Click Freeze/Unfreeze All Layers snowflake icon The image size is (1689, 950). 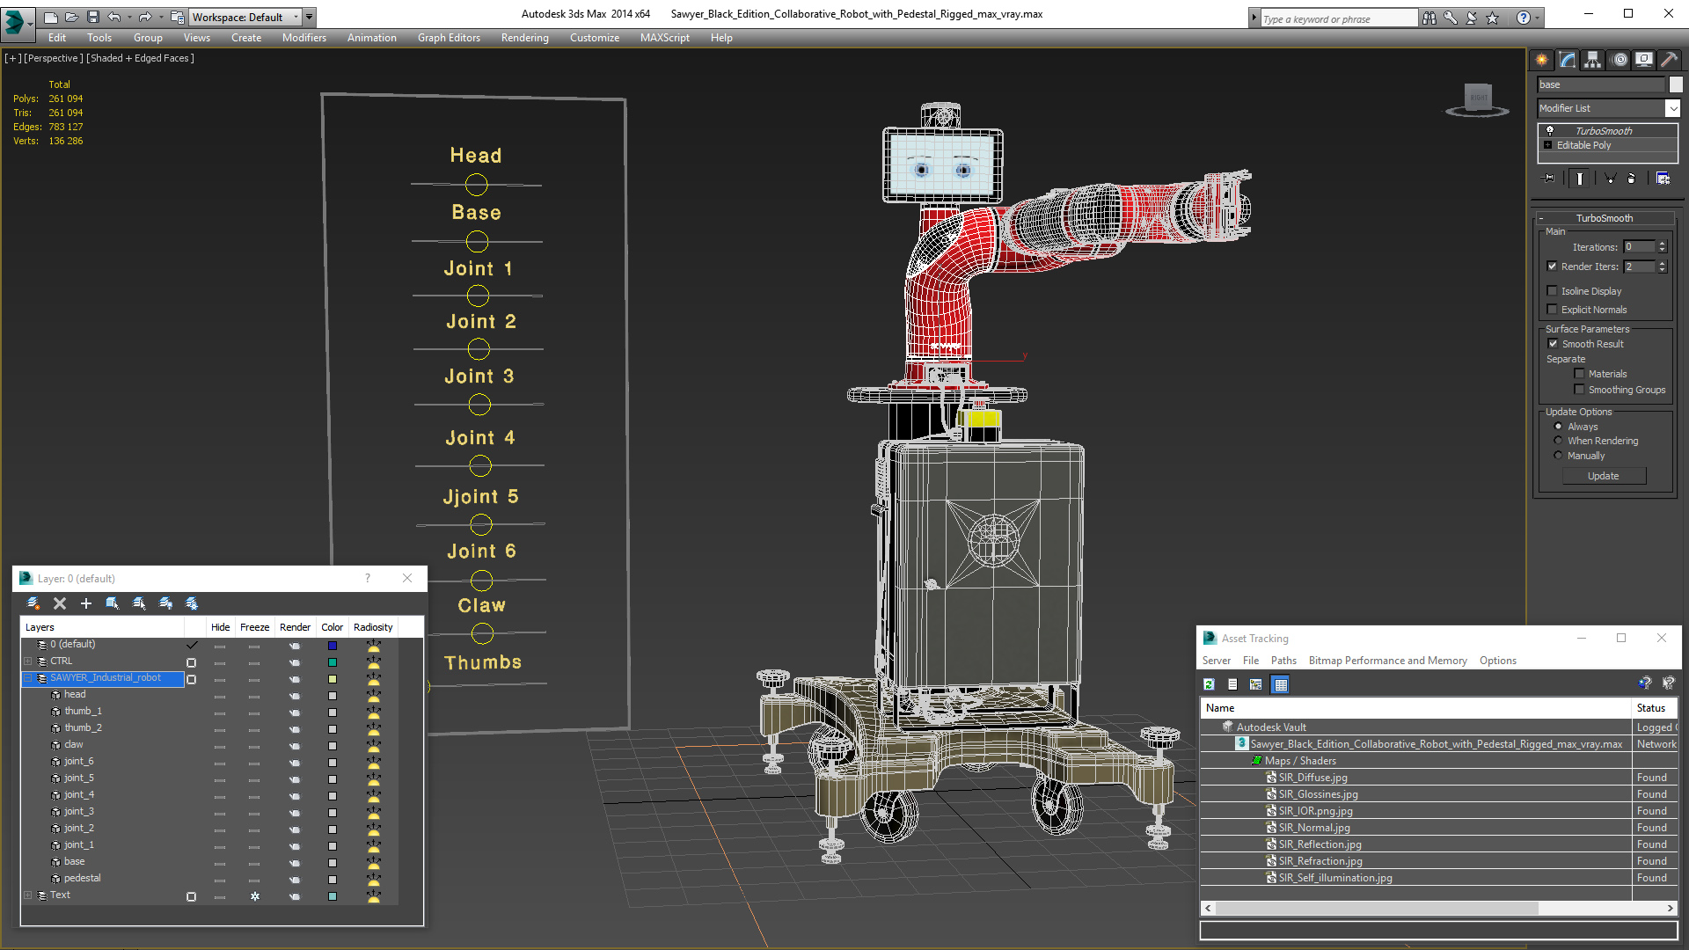point(192,603)
